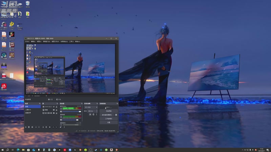Open advanced audio properties icon in mixer

click(61, 127)
